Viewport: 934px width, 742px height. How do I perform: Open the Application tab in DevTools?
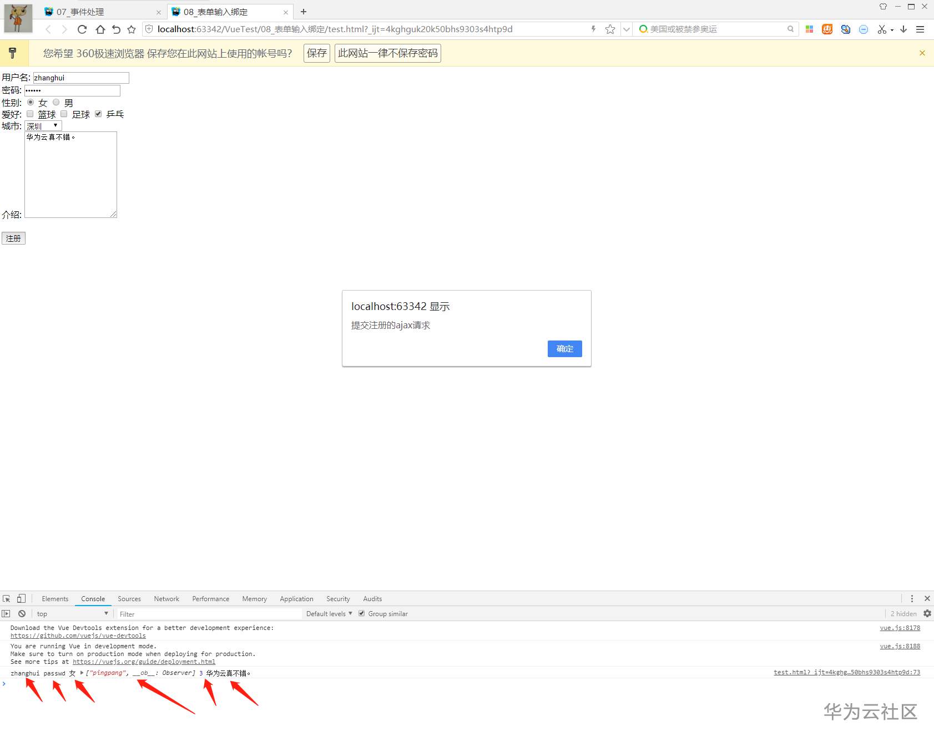(296, 599)
